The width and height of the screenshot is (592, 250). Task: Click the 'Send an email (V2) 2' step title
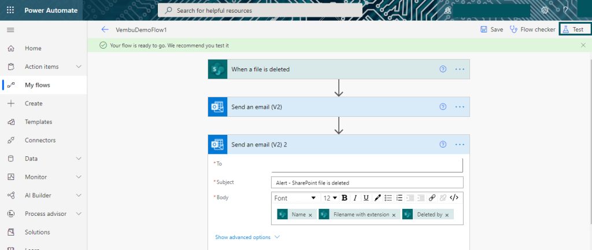[x=259, y=144]
